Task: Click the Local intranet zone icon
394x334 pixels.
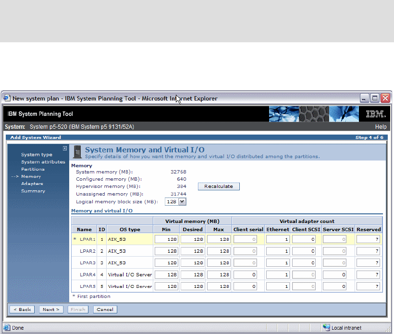Action: 326,327
